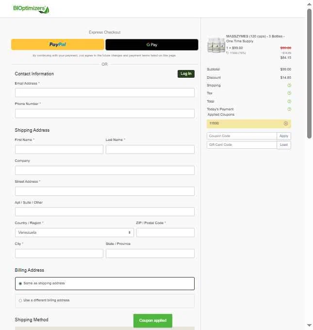Click into the First Name field
313x330 pixels.
tap(59, 149)
